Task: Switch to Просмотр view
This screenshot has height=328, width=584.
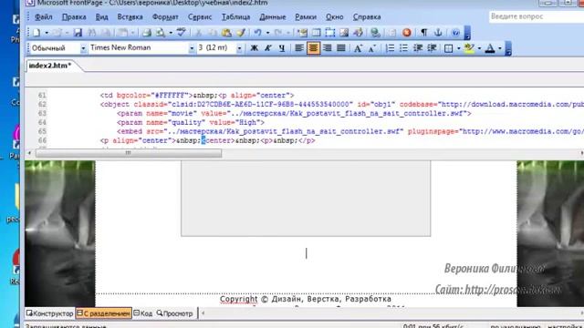Action: coord(174,313)
